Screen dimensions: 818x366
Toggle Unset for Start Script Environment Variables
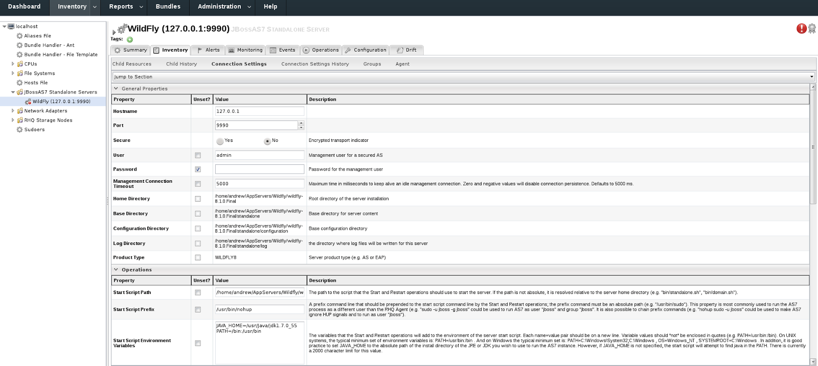coord(198,343)
